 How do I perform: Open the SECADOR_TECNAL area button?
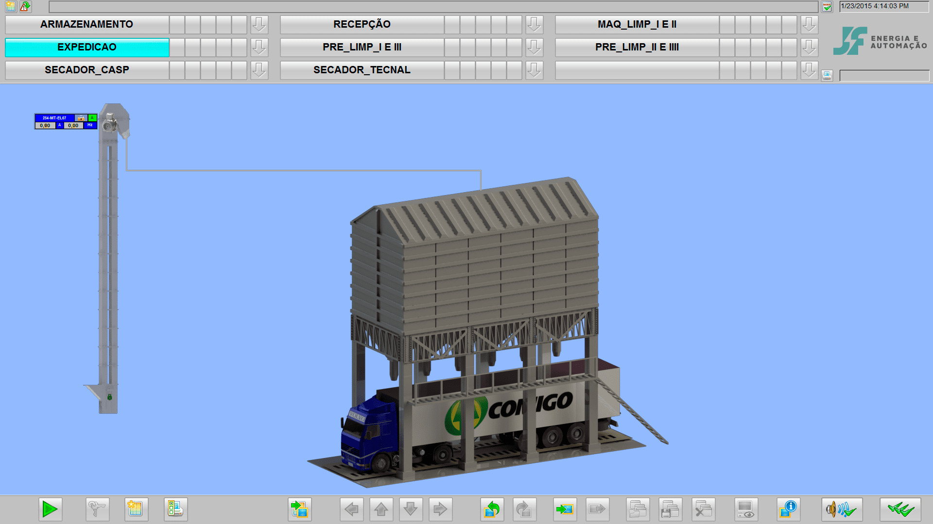[x=362, y=70]
